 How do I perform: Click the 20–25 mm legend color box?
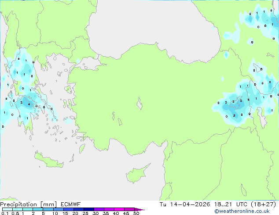pyautogui.click(x=78, y=209)
